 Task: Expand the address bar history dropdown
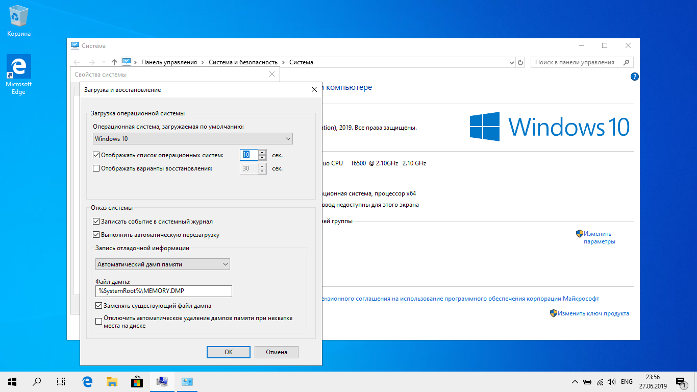click(x=512, y=62)
